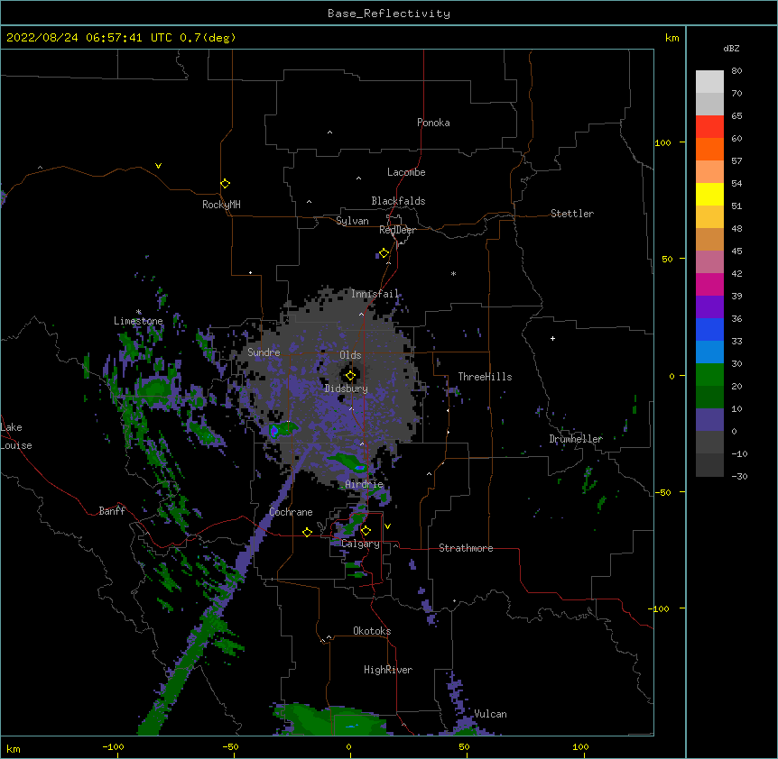Click the Okotoks label
778x759 pixels.
click(372, 631)
